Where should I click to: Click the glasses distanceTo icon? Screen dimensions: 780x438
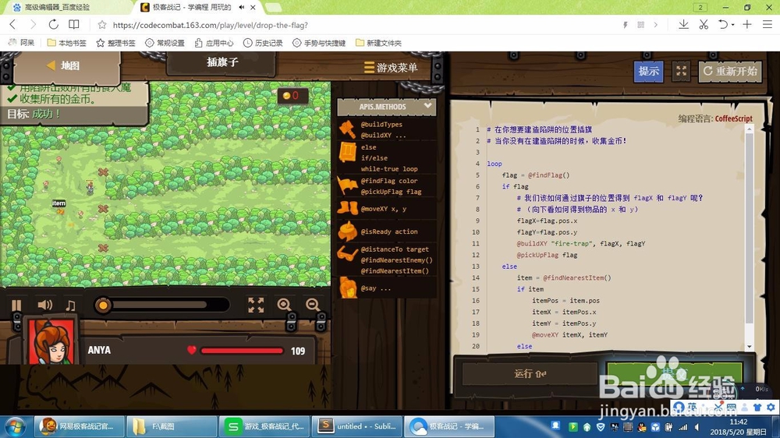click(347, 254)
